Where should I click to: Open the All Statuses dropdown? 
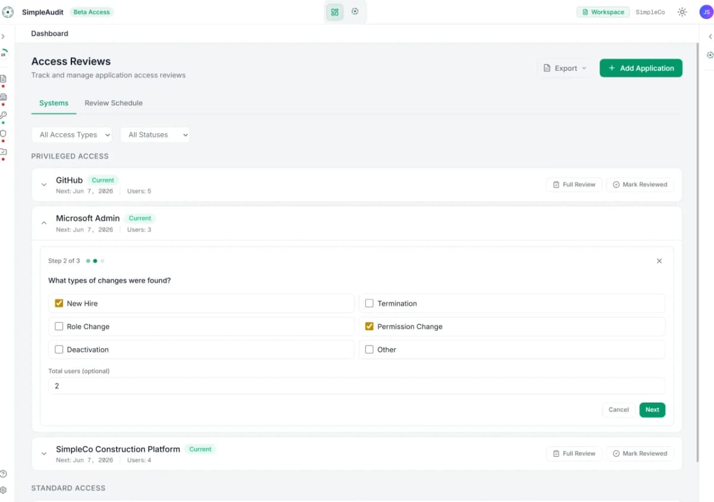click(x=155, y=134)
